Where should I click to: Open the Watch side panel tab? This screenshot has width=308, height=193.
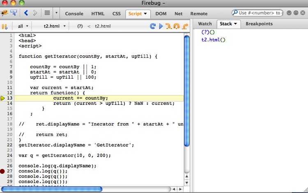pyautogui.click(x=205, y=24)
